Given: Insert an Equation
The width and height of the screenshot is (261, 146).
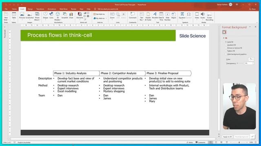Looking at the screenshot, I should click(182, 16).
